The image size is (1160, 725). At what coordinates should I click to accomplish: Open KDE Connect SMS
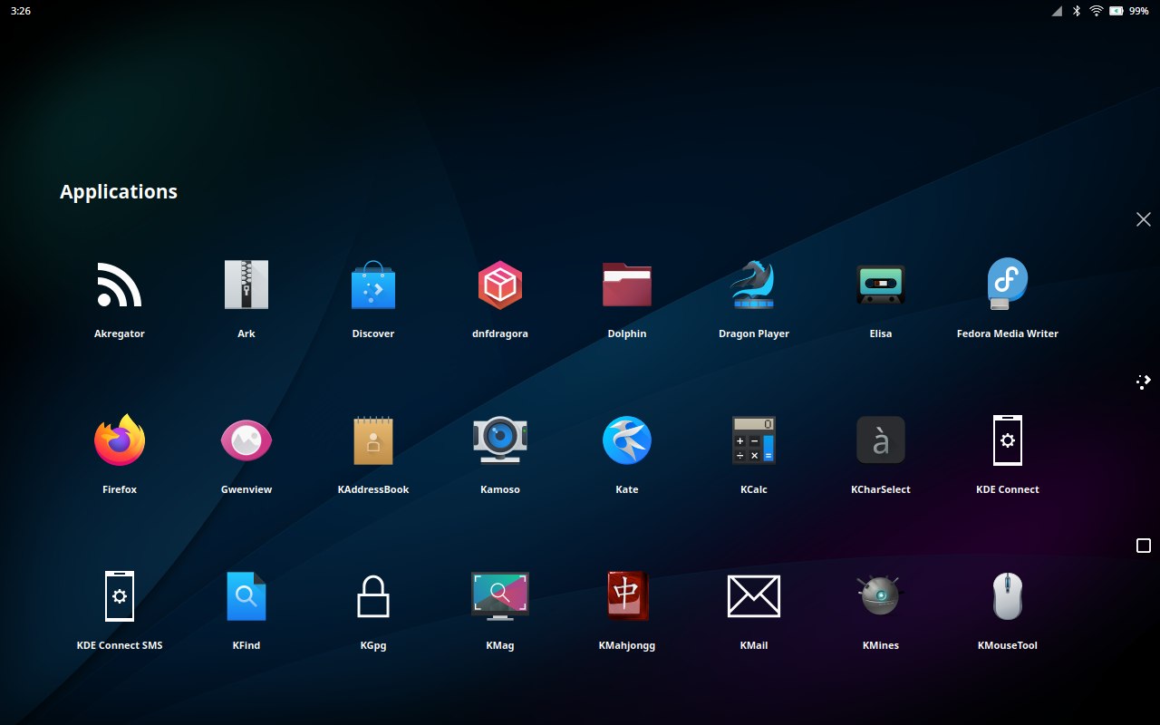click(120, 596)
